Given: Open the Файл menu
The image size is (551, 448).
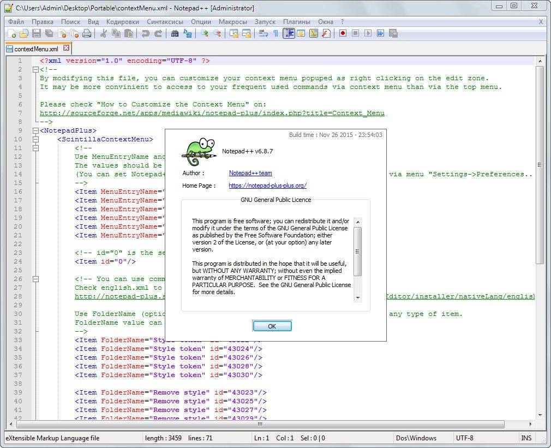Looking at the screenshot, I should tap(16, 22).
